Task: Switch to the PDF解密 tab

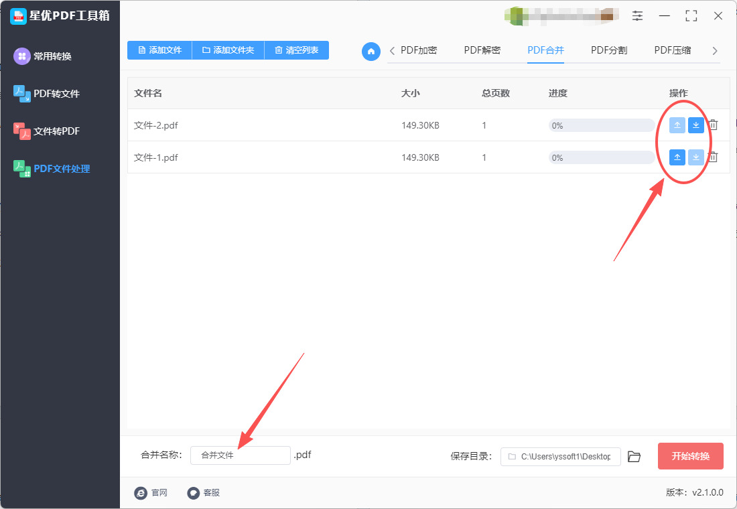Action: 482,50
